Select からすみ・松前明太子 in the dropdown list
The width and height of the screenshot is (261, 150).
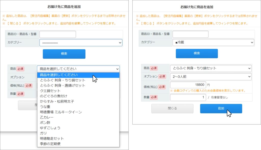(57, 101)
